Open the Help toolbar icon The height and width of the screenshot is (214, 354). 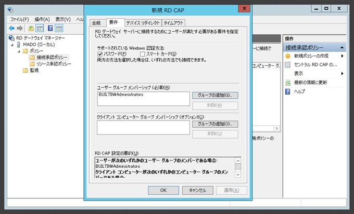pos(50,28)
